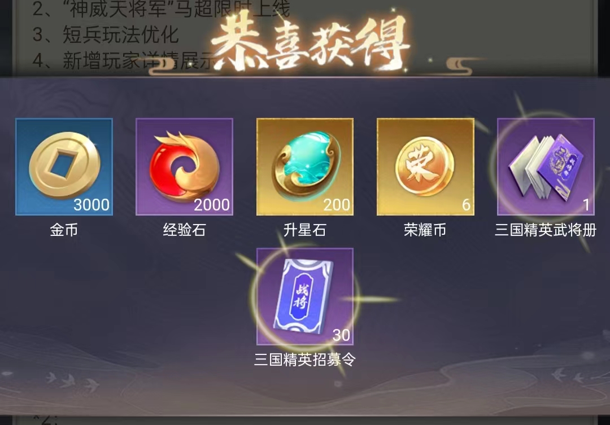The image size is (610, 425).
Task: Click the 升星石 label under the teal gem
Action: [305, 230]
